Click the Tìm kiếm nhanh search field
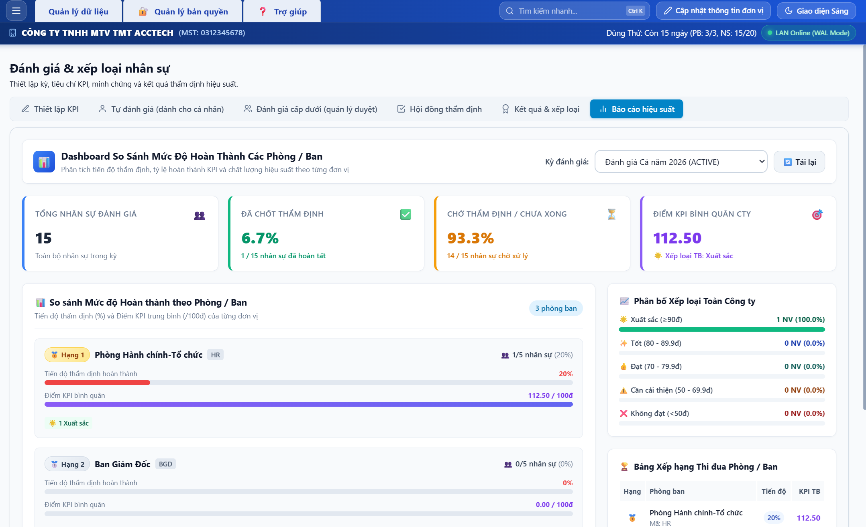The width and height of the screenshot is (866, 527). coord(574,11)
